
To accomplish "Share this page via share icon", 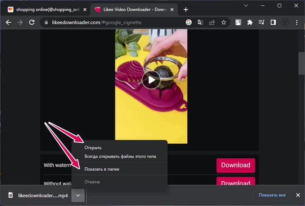I will tap(212, 22).
